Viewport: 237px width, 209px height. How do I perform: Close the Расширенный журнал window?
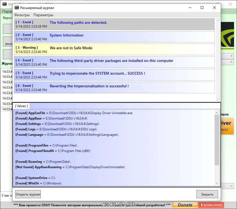(215, 8)
